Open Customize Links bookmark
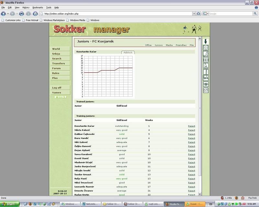Screen dimensions: 259x207 [x=11, y=20]
